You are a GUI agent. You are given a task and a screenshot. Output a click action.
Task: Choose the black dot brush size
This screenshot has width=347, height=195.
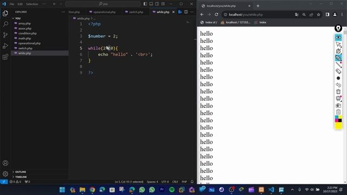[x=338, y=78]
